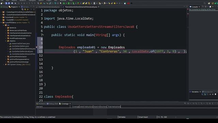Screen dimensions: 218x123
Task: Fold main method at line 7
Action: tap(43, 35)
